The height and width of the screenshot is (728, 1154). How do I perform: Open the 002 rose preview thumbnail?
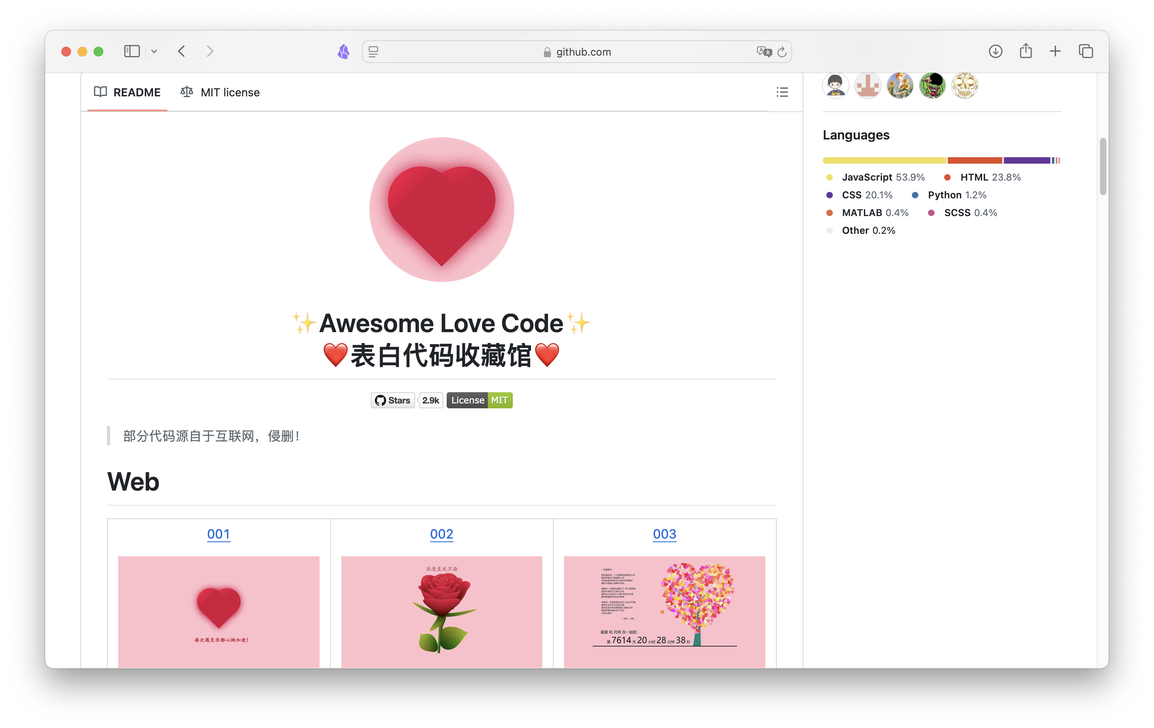coord(441,612)
